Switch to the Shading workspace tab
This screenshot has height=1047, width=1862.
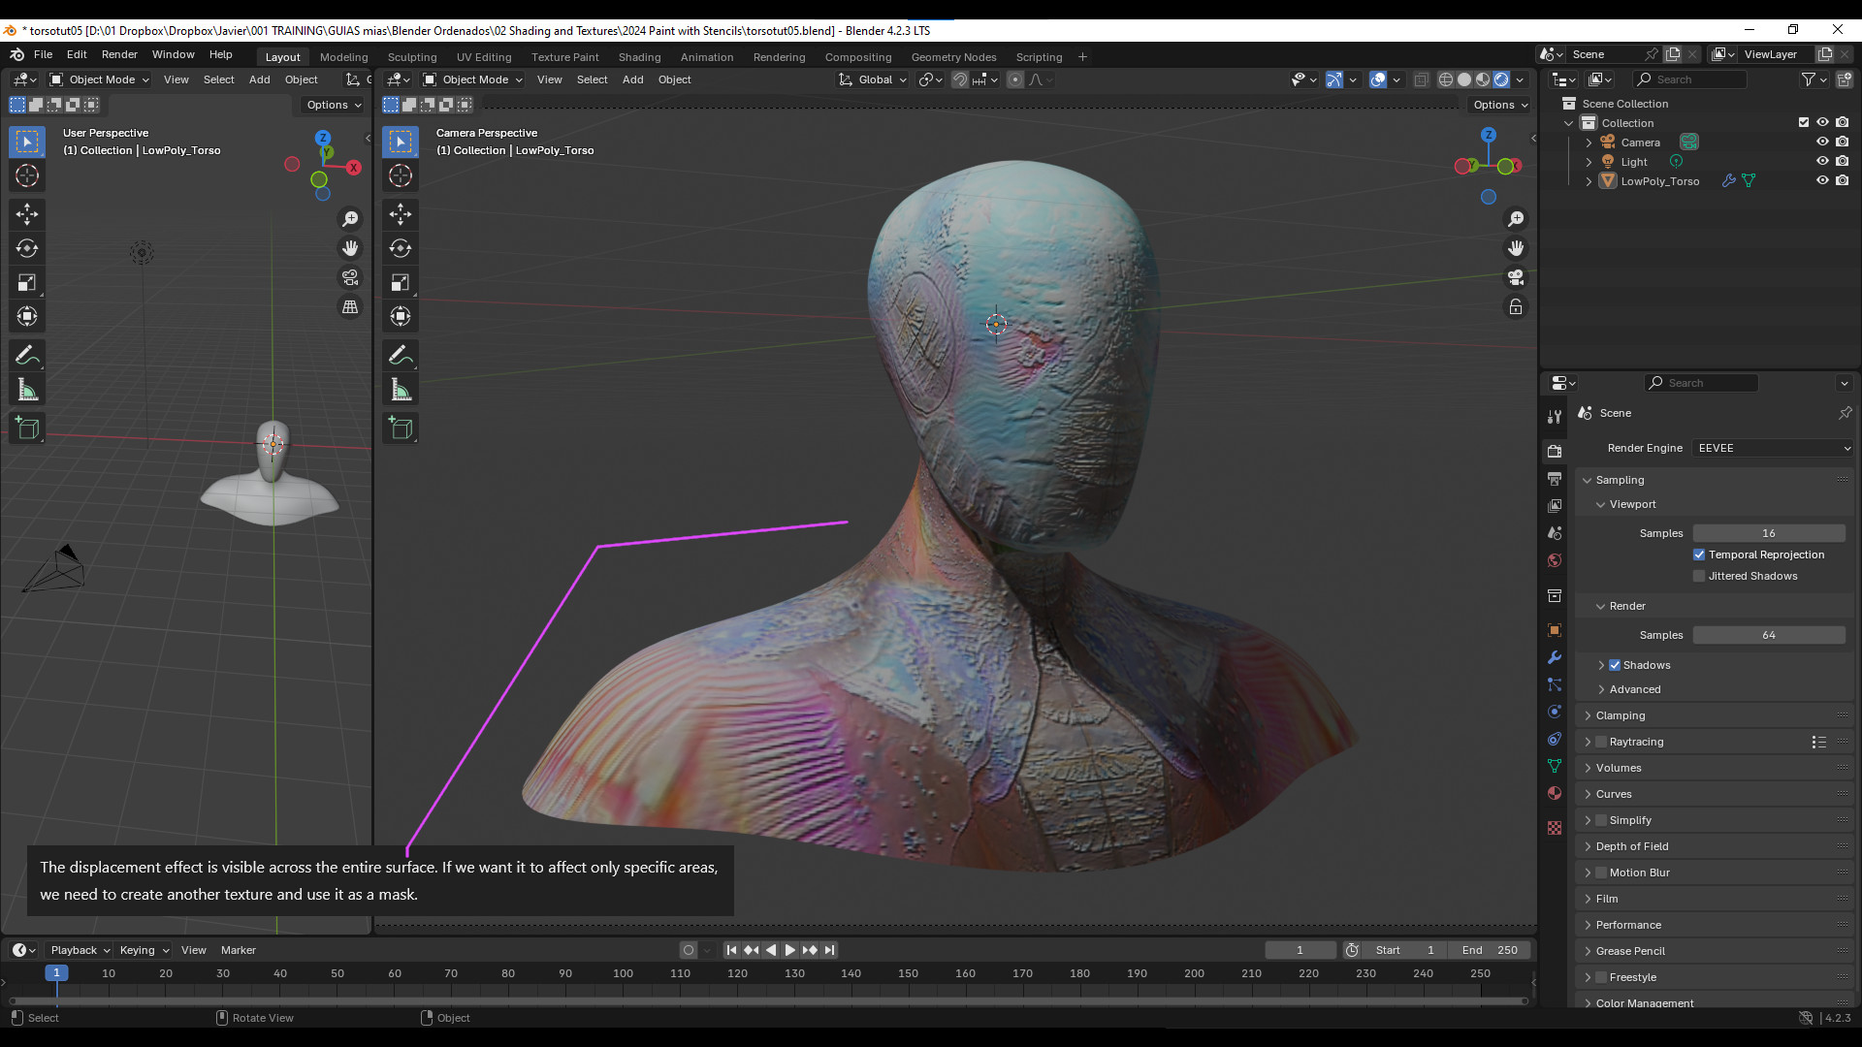pos(639,57)
